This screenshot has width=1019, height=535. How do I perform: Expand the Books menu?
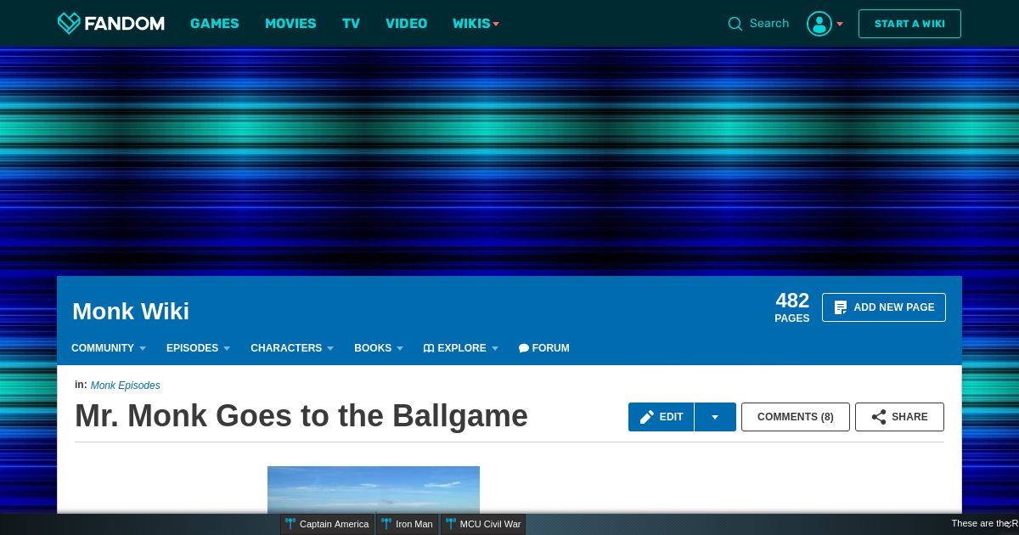379,348
